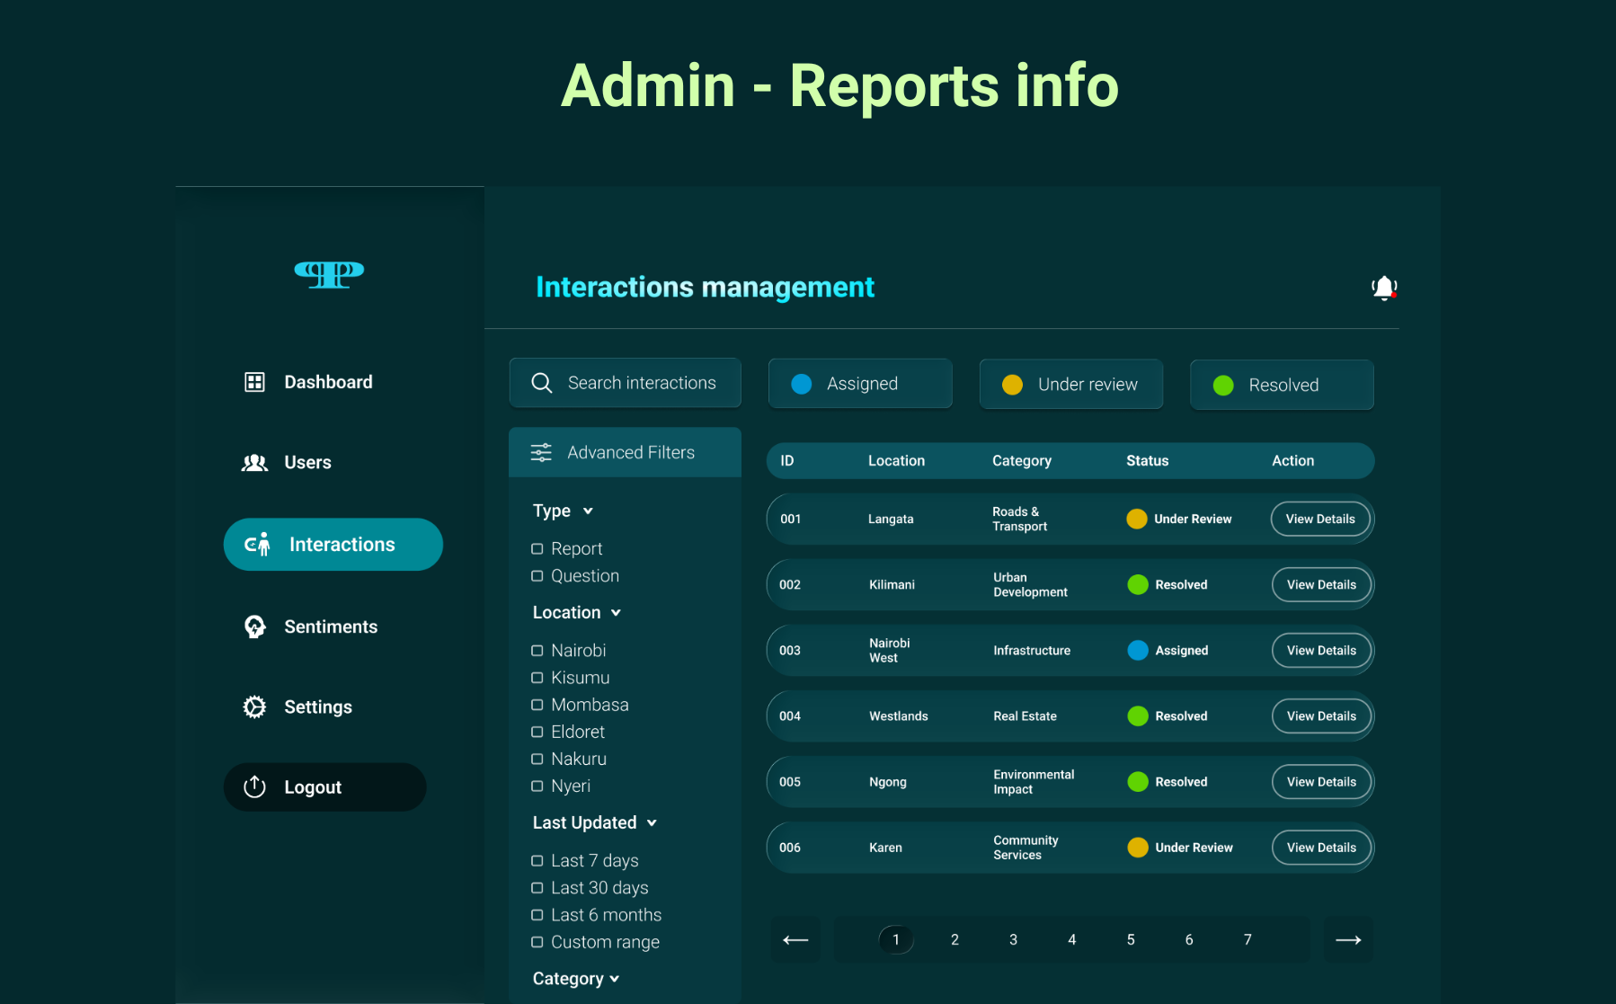This screenshot has height=1004, width=1616.
Task: Click the Settings gear icon
Action: [x=254, y=707]
